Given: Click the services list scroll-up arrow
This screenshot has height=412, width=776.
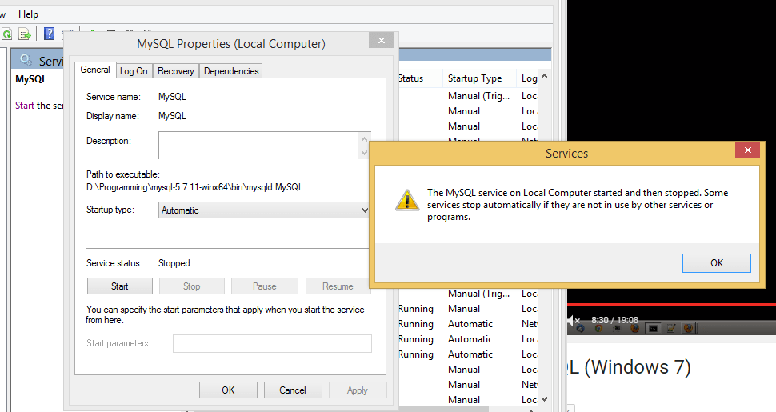Looking at the screenshot, I should (544, 77).
